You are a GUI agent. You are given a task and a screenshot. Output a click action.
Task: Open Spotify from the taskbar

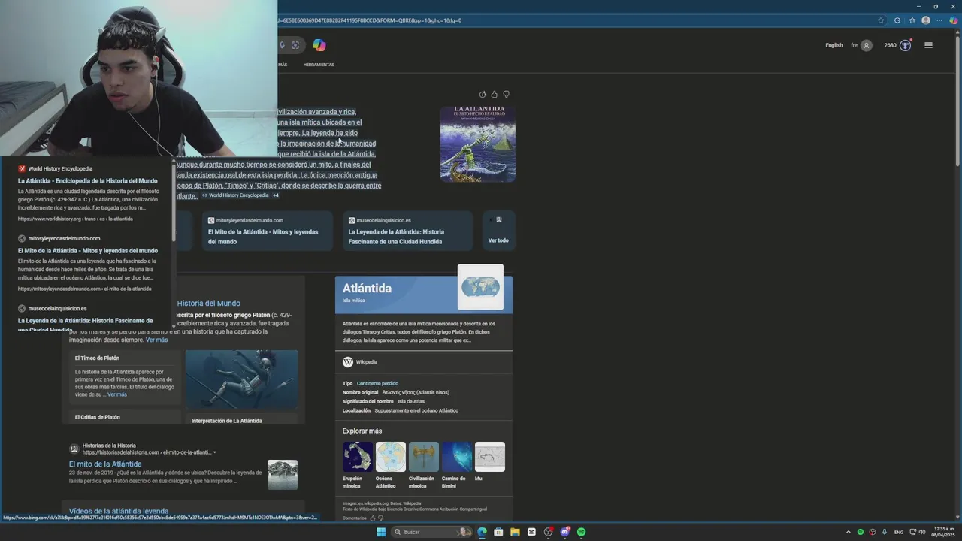pos(582,532)
